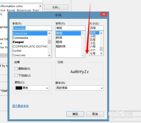This screenshot has width=141, height=123.
Task: Click the font list scrollbar thumb
Action: point(49,42)
